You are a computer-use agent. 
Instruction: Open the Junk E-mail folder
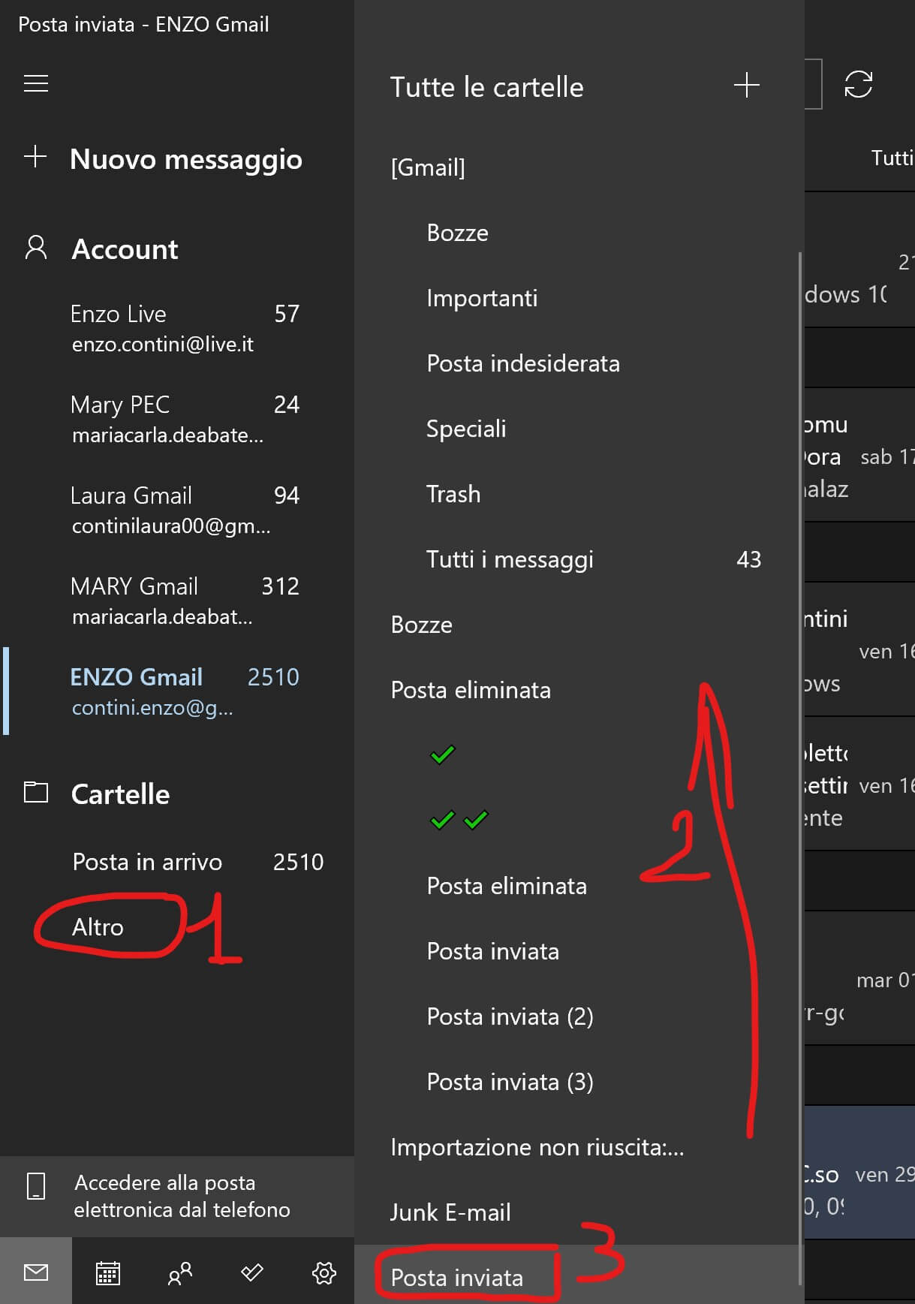click(450, 1212)
